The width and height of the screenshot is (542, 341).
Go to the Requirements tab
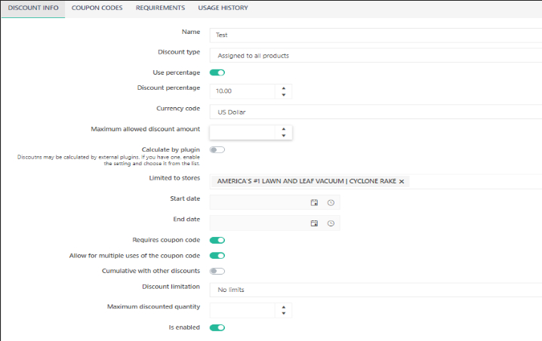(x=160, y=8)
